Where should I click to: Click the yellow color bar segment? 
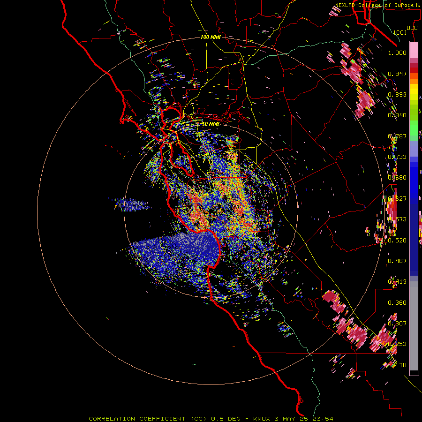click(x=414, y=92)
